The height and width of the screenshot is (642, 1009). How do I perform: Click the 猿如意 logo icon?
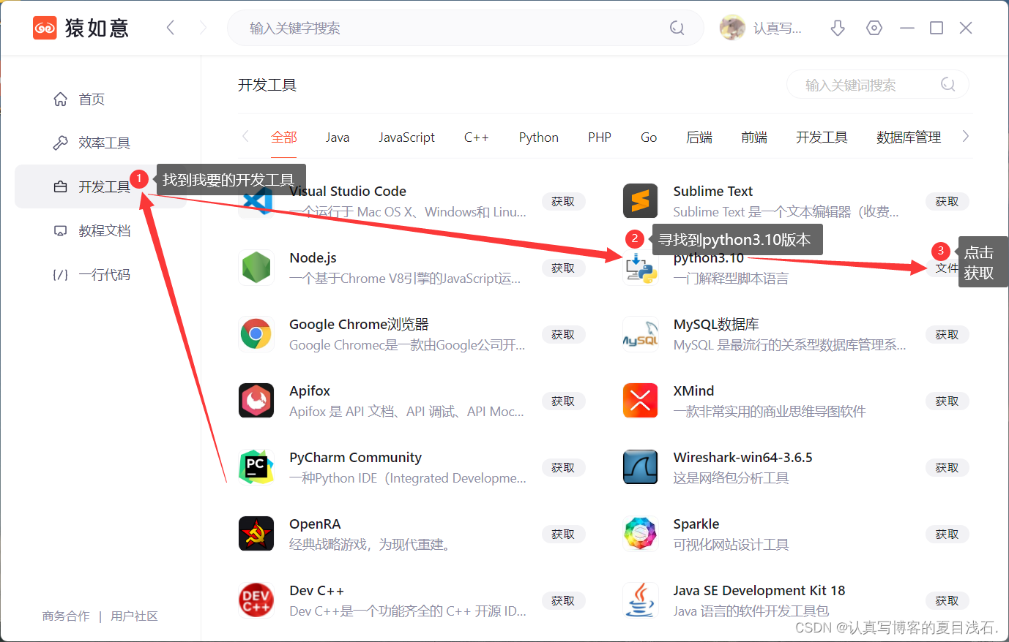coord(45,28)
